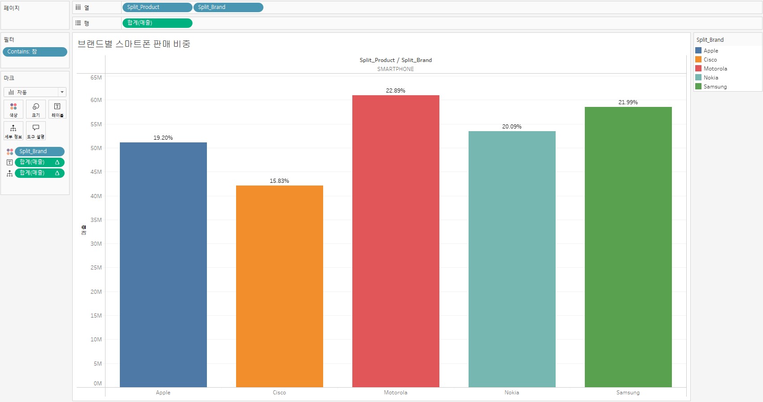
Task: Select the orange Cisco bar
Action: [280, 286]
